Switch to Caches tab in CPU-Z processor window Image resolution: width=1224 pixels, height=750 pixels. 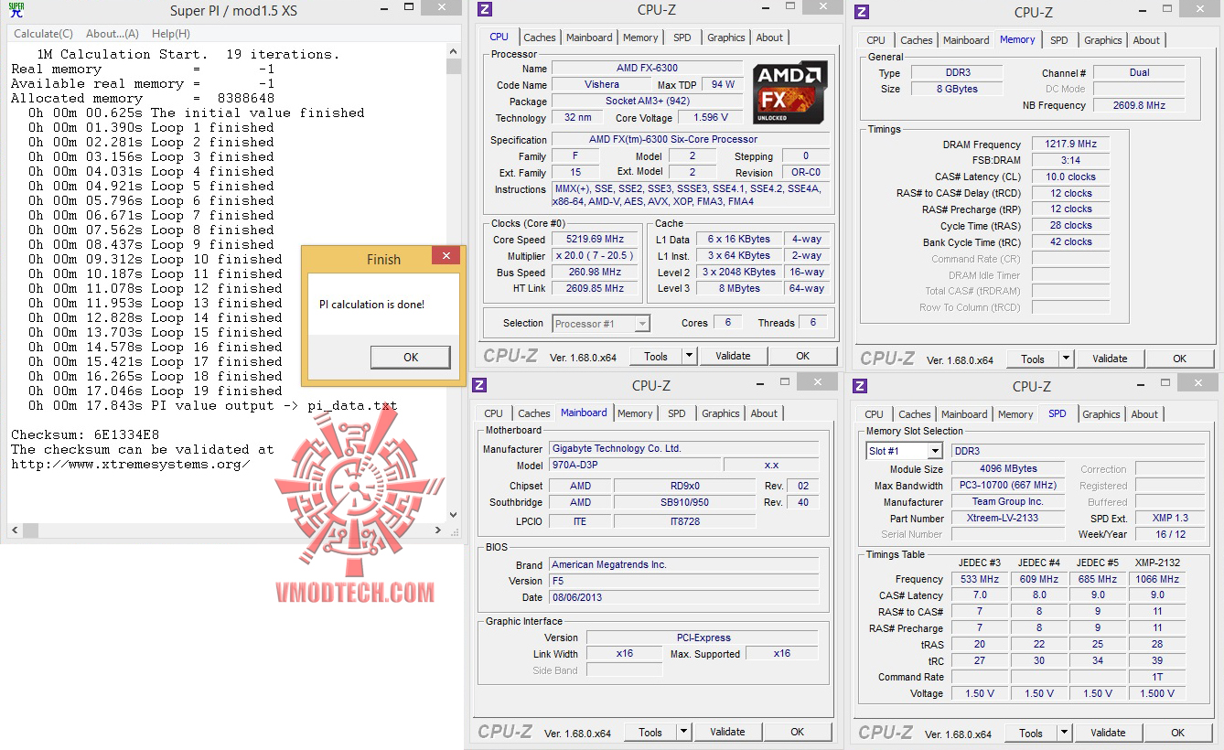pyautogui.click(x=540, y=37)
